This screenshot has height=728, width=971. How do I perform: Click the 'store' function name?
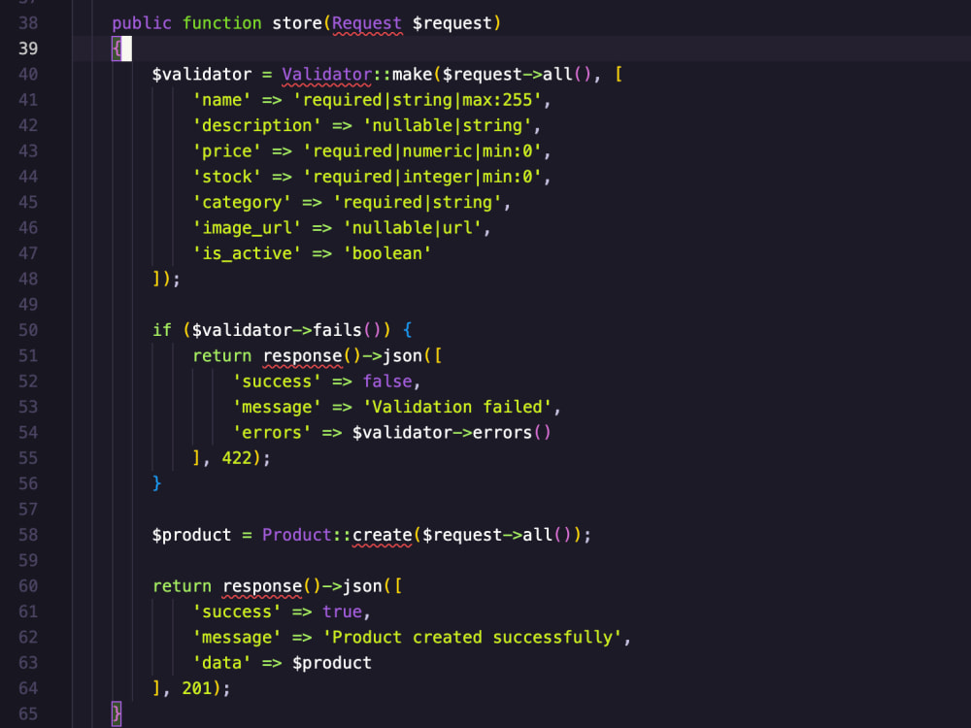point(297,23)
